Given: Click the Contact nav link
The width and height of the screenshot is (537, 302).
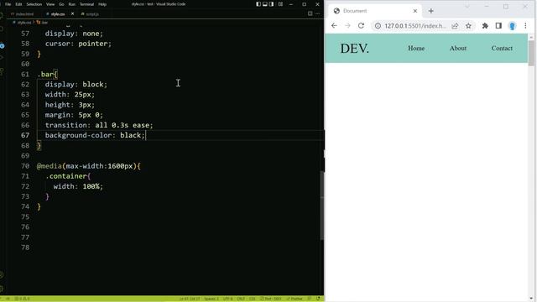Looking at the screenshot, I should (x=502, y=49).
